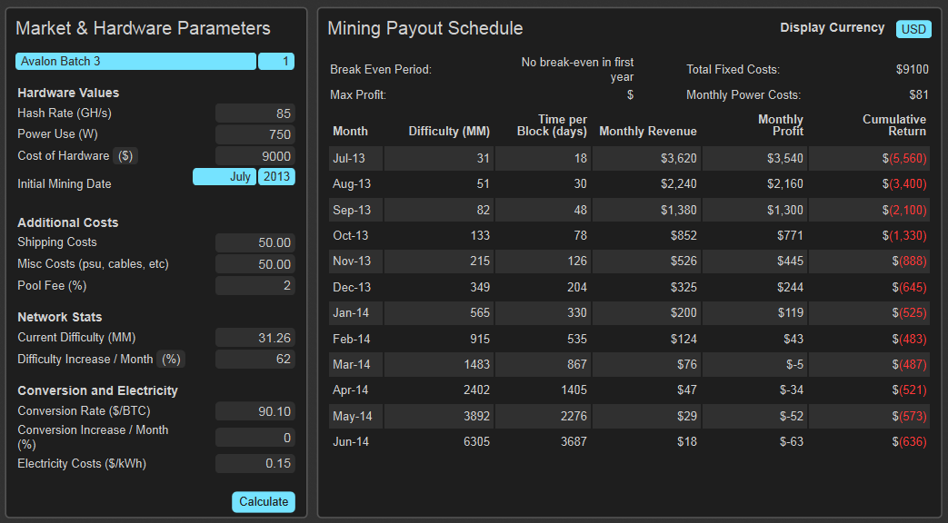Edit the Difficulty Increase per Month field

(255, 359)
